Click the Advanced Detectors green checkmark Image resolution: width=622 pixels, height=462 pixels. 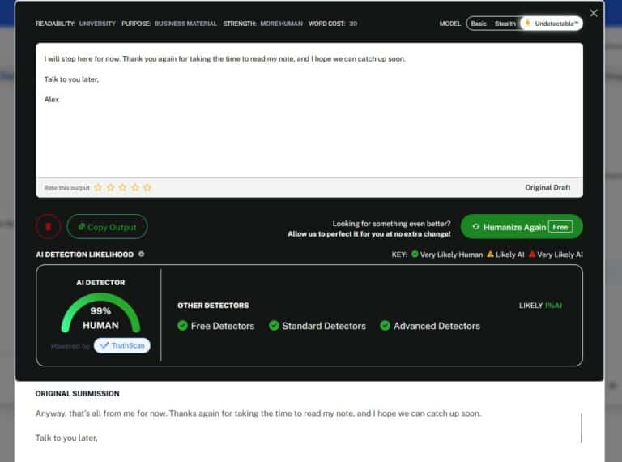[386, 326]
